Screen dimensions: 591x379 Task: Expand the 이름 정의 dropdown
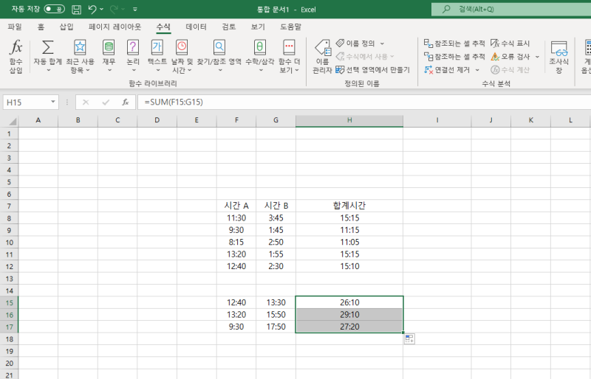382,44
